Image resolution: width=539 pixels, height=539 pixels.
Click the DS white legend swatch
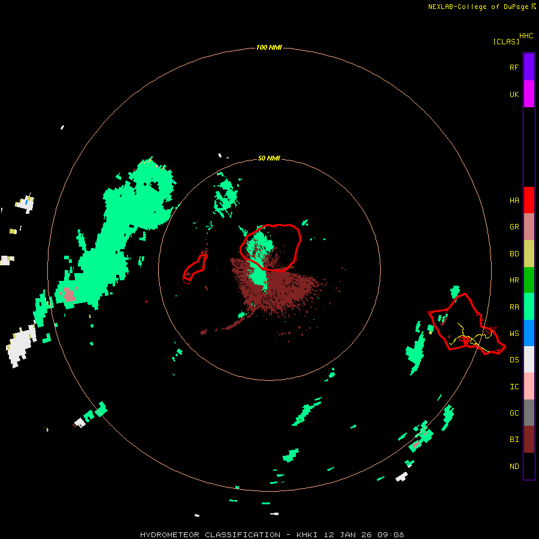(529, 359)
